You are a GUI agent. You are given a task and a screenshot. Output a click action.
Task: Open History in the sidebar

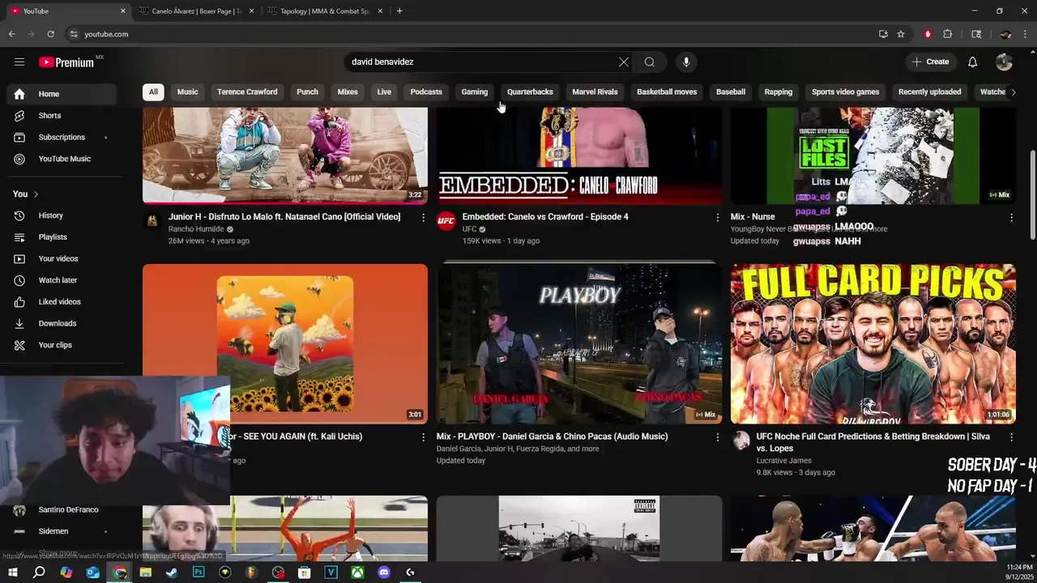(x=62, y=215)
